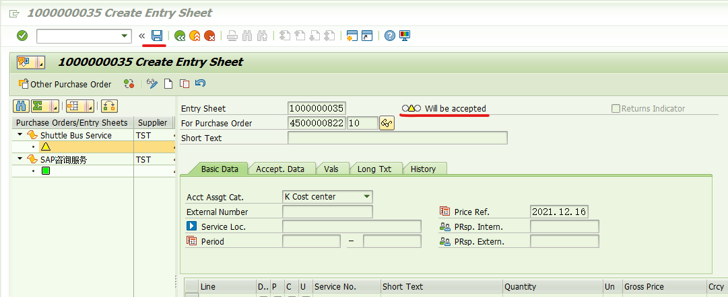Click the binoculars Find icon above the tree
The width and height of the screenshot is (728, 297).
pos(22,106)
